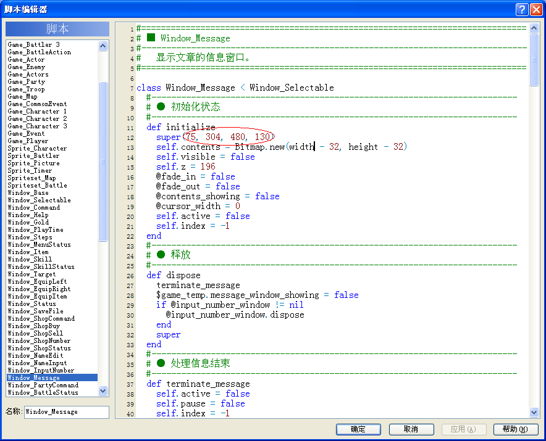Click the 名称 name input field
Image resolution: width=546 pixels, height=441 pixels.
click(x=67, y=412)
